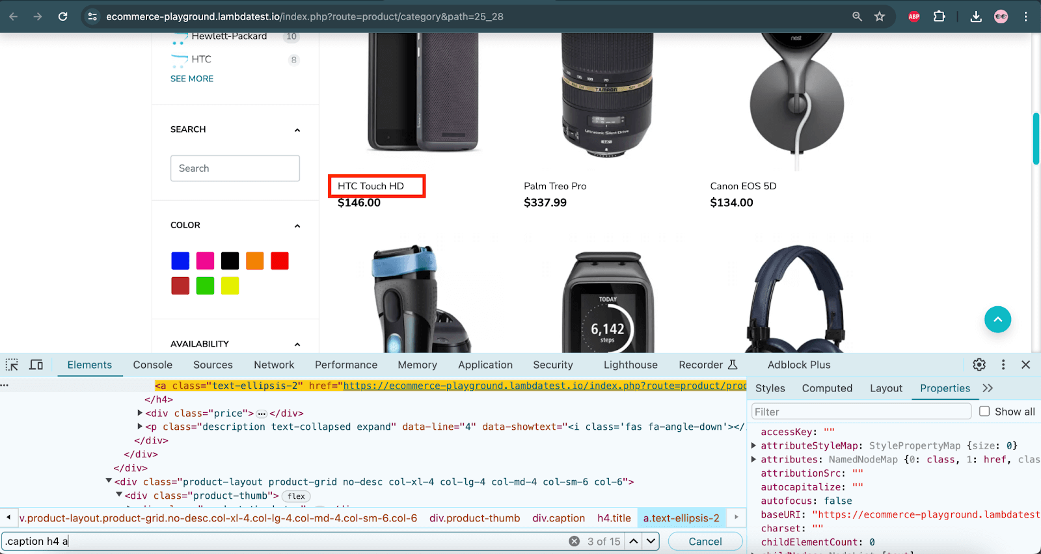This screenshot has height=554, width=1041.
Task: Click the SEE MORE manufacturers link
Action: pos(192,79)
